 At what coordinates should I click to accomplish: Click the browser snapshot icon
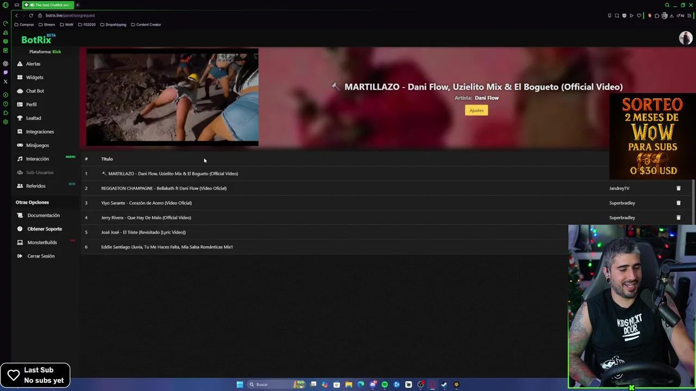click(617, 16)
